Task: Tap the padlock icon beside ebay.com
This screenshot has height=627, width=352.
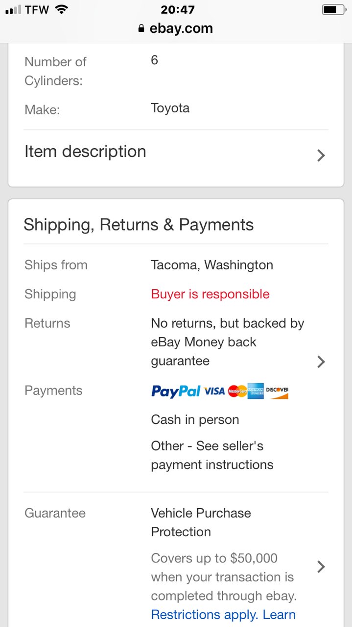Action: coord(142,28)
